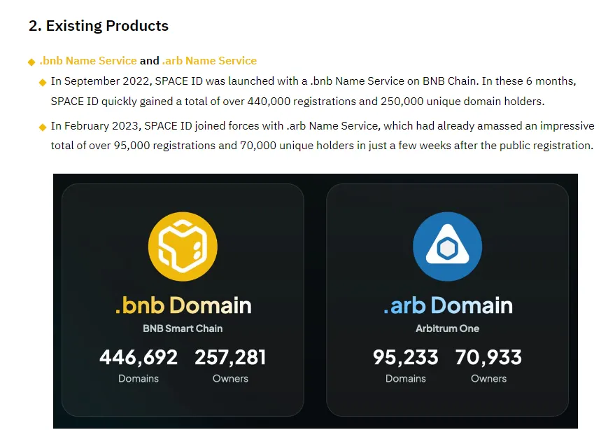Viewport: 615px width, 430px height.
Task: Open the .bnb Name Service link
Action: [x=88, y=61]
